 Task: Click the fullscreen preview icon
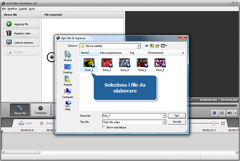pos(214,113)
